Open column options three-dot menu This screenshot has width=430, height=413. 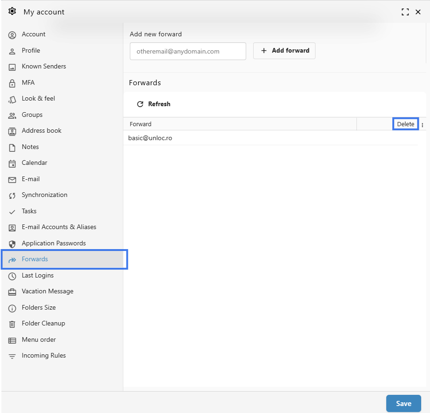click(423, 125)
